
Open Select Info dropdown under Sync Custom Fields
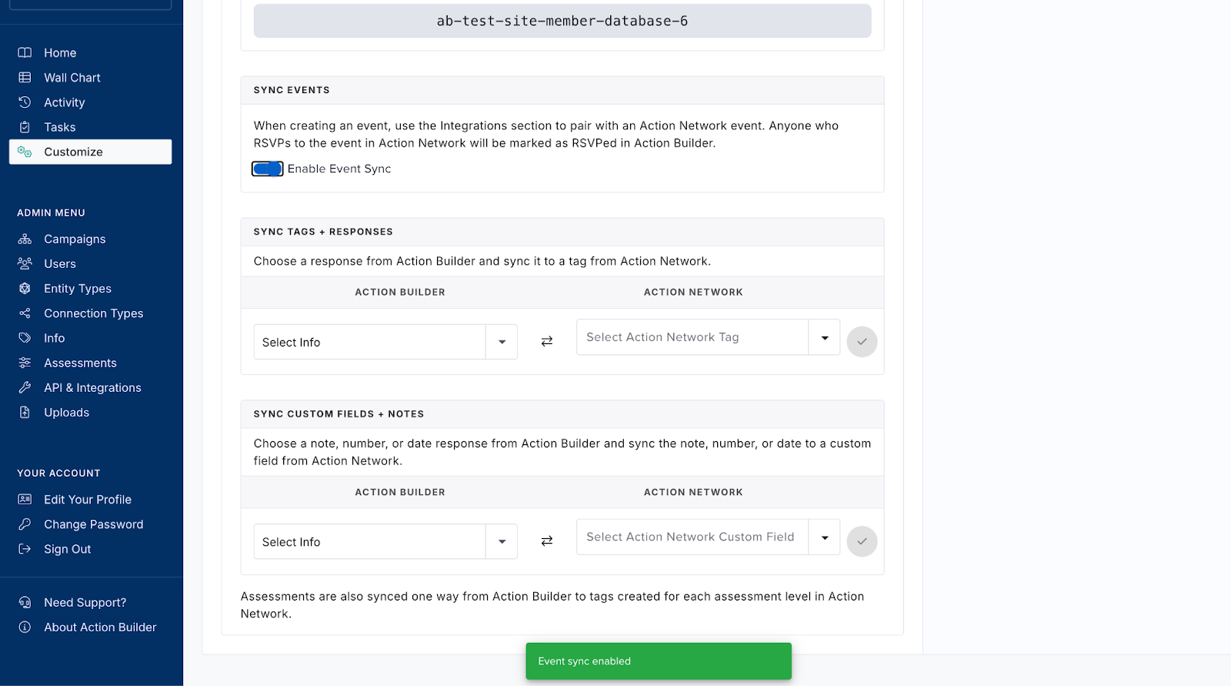[385, 542]
